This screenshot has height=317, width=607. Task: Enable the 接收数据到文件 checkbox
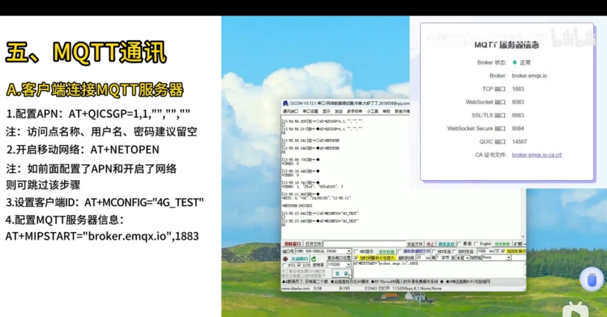pos(400,252)
